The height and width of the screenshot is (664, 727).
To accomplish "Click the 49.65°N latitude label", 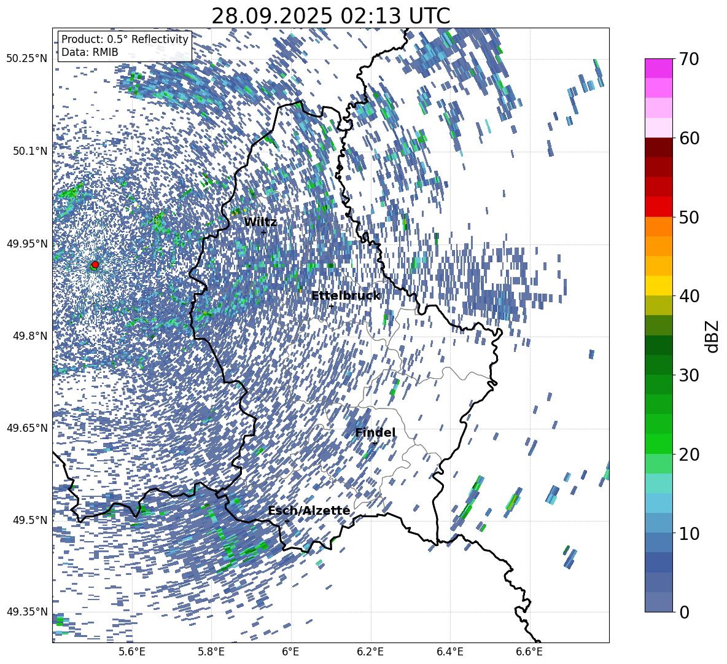I will tap(27, 428).
